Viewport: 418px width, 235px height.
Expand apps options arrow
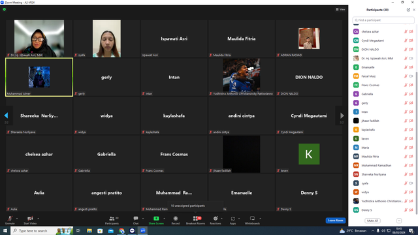(x=239, y=219)
